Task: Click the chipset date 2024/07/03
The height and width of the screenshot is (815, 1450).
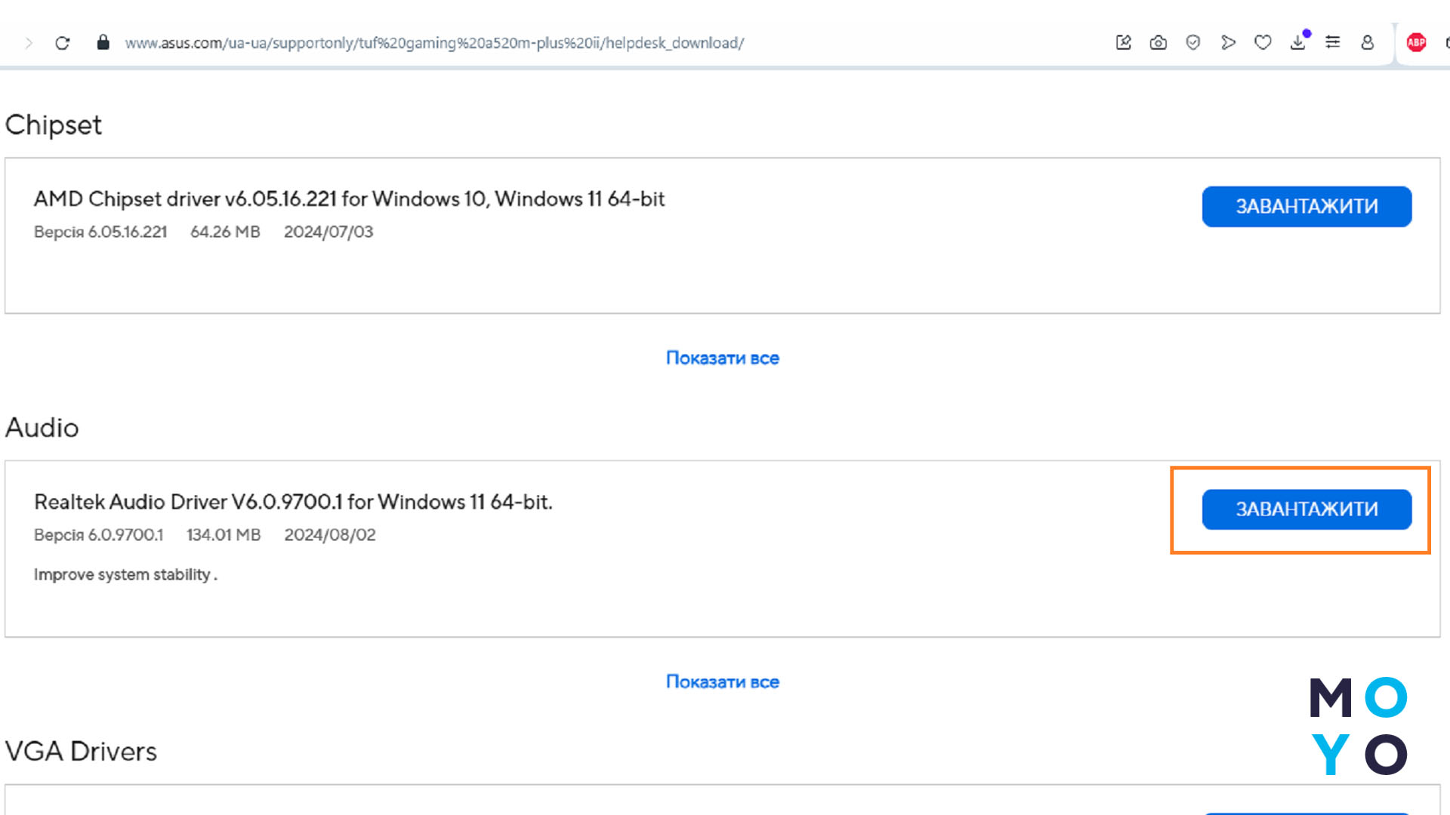Action: click(329, 232)
